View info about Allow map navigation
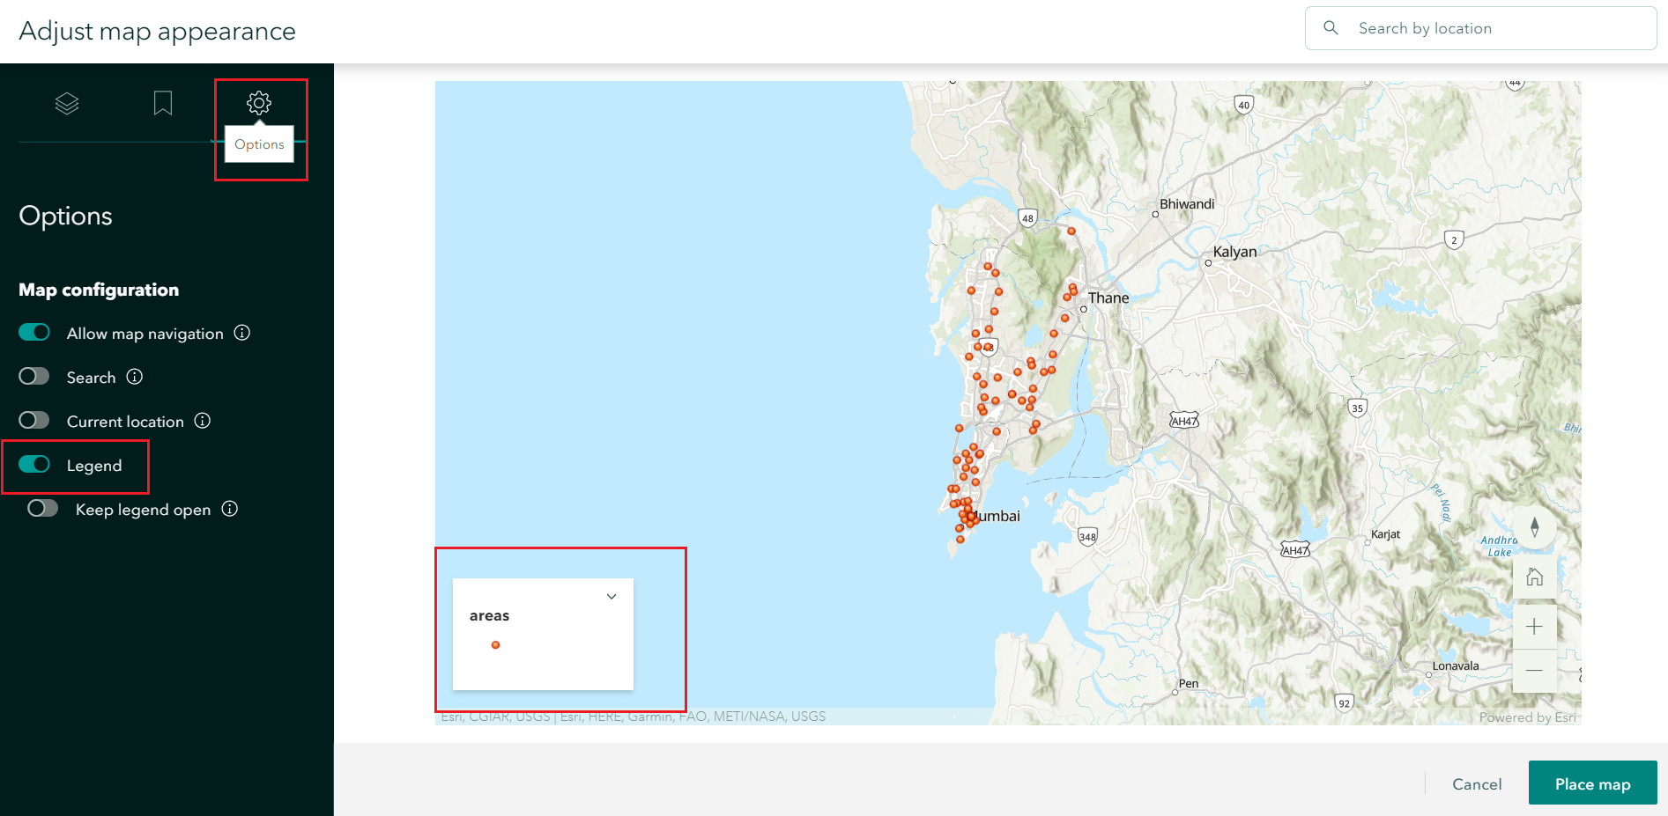Viewport: 1668px width, 816px height. [x=241, y=333]
